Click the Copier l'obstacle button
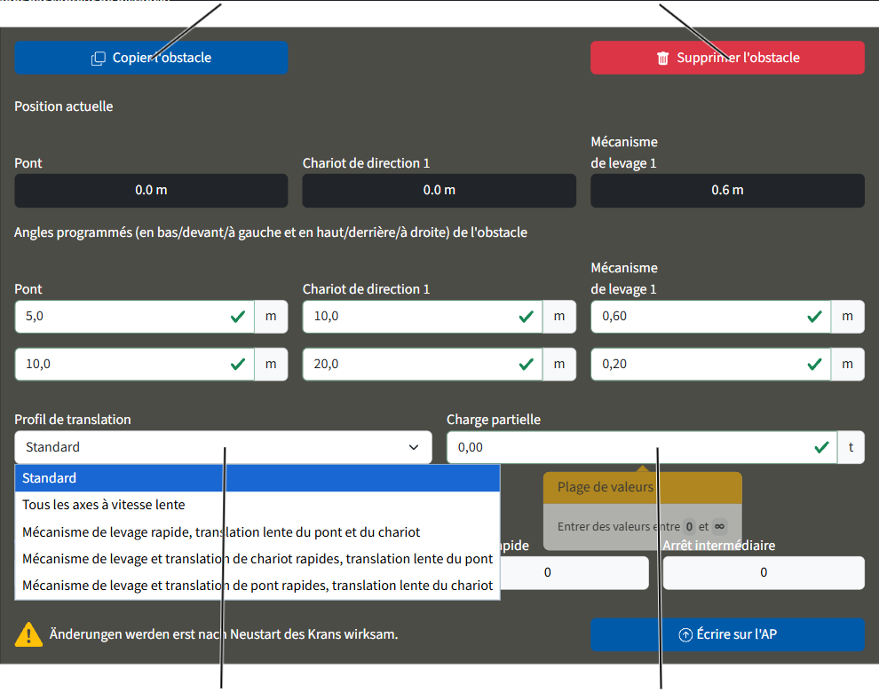 point(151,58)
